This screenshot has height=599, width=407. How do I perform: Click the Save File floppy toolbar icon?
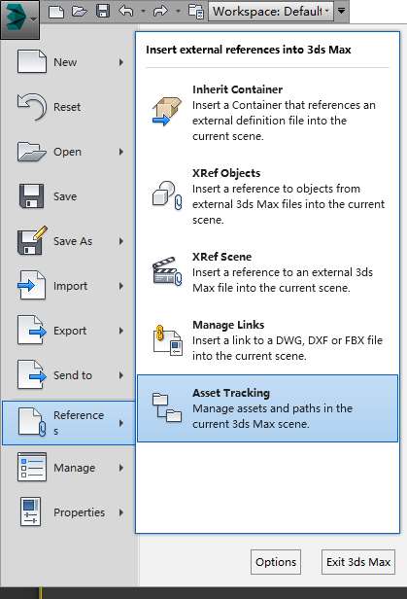(103, 11)
